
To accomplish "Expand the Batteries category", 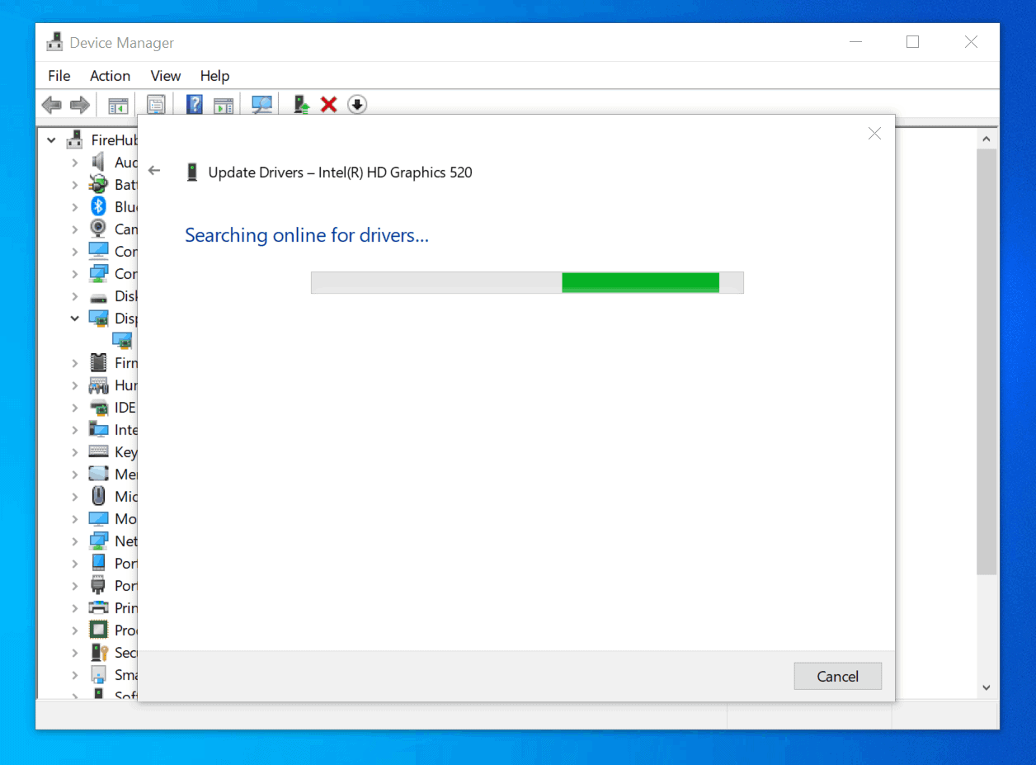I will pos(74,184).
